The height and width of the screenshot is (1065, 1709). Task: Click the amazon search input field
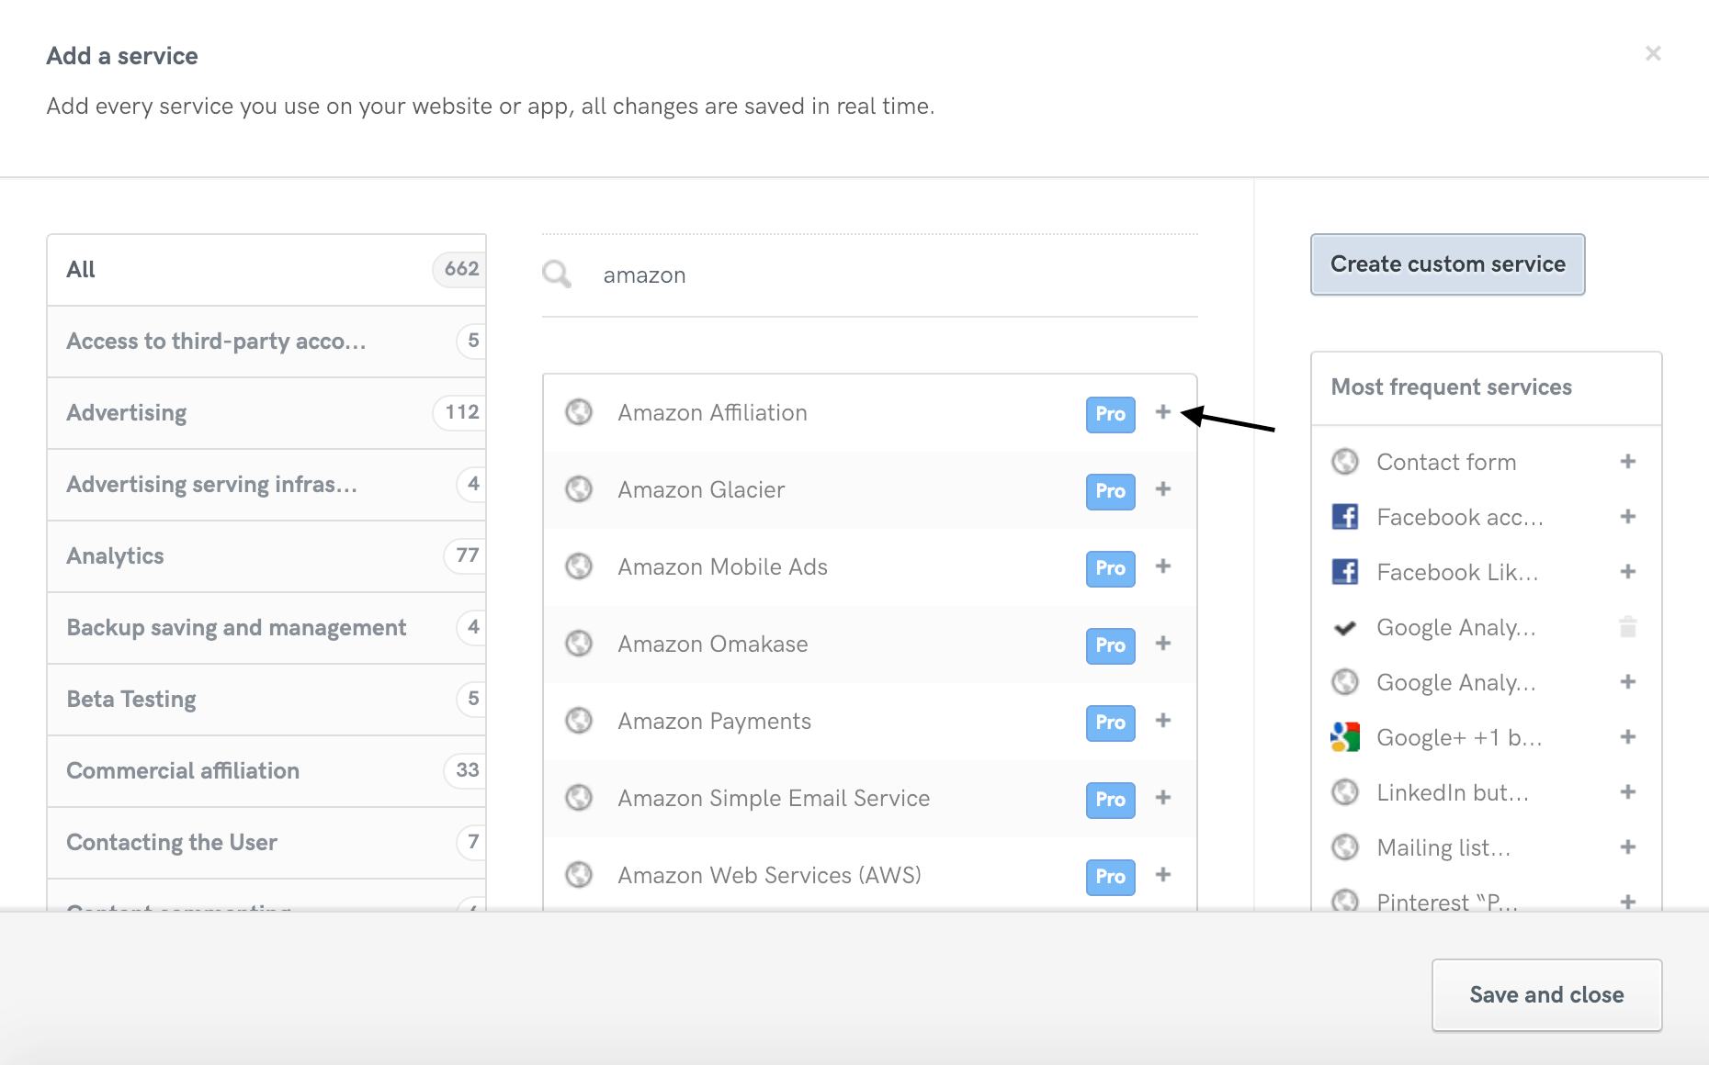tap(827, 275)
